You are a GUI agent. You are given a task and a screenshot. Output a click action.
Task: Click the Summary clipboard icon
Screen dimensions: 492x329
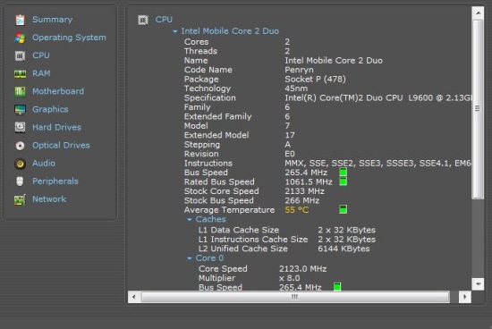pos(20,20)
